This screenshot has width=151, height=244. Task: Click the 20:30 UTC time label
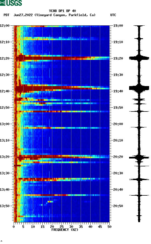click(118, 173)
